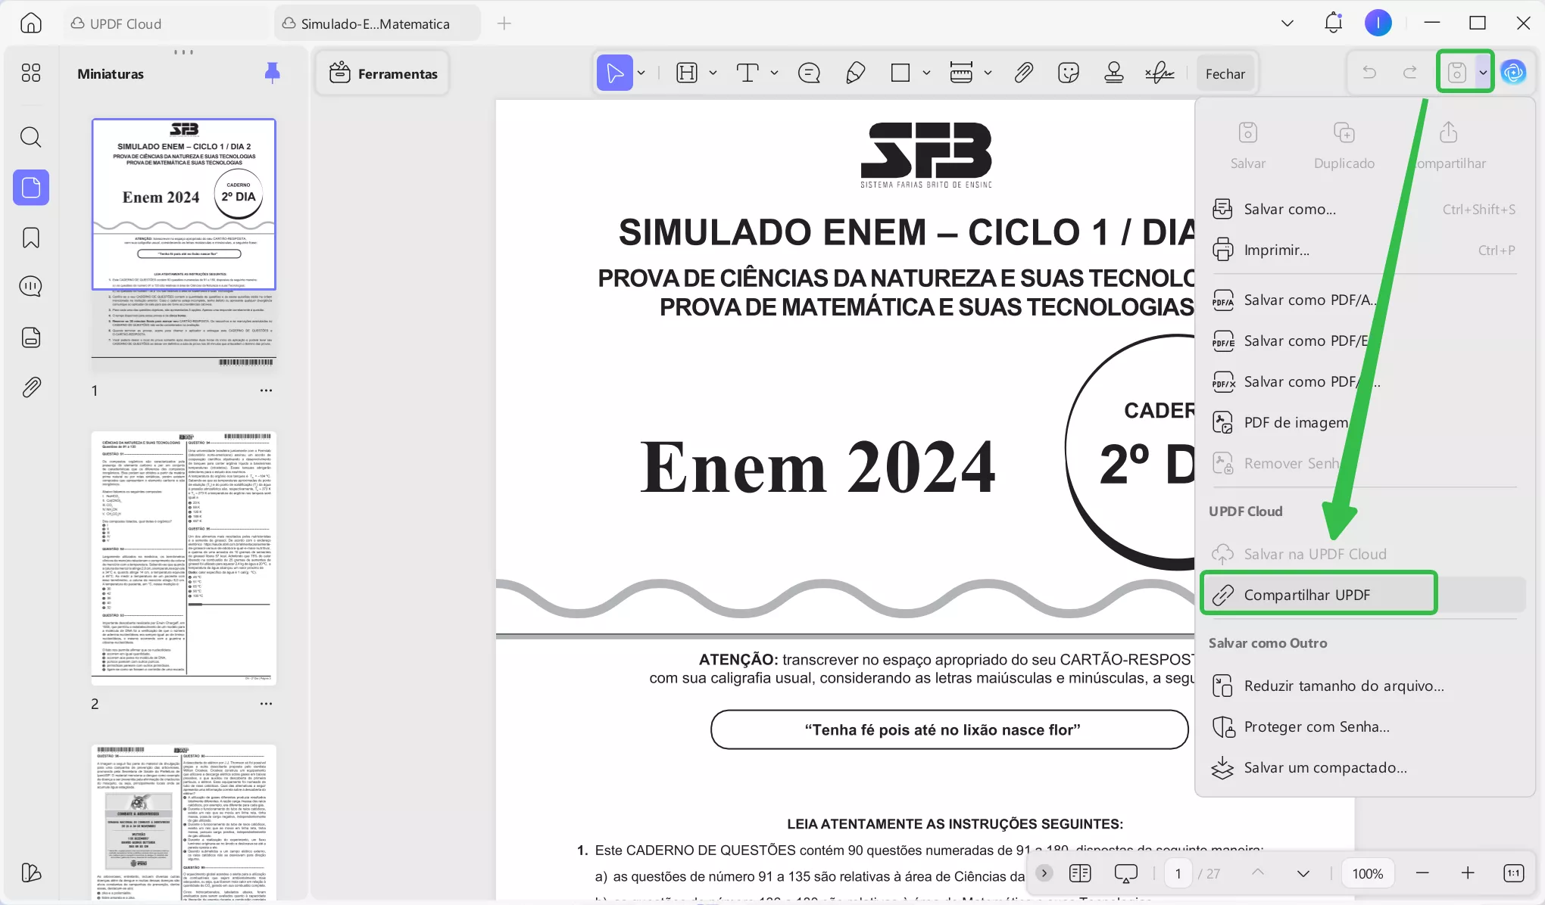Image resolution: width=1545 pixels, height=905 pixels.
Task: Expand the text tool dropdown arrow
Action: coord(774,73)
